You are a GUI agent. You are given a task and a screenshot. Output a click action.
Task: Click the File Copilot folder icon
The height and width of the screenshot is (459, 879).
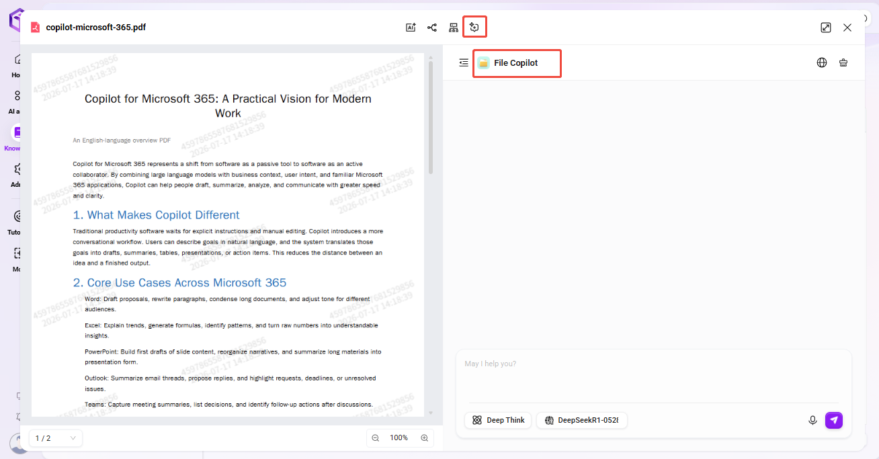[x=483, y=62]
